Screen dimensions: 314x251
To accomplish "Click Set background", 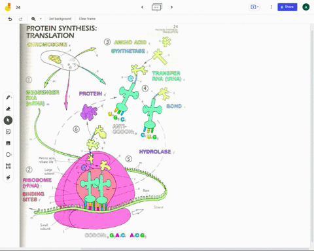I will point(60,19).
